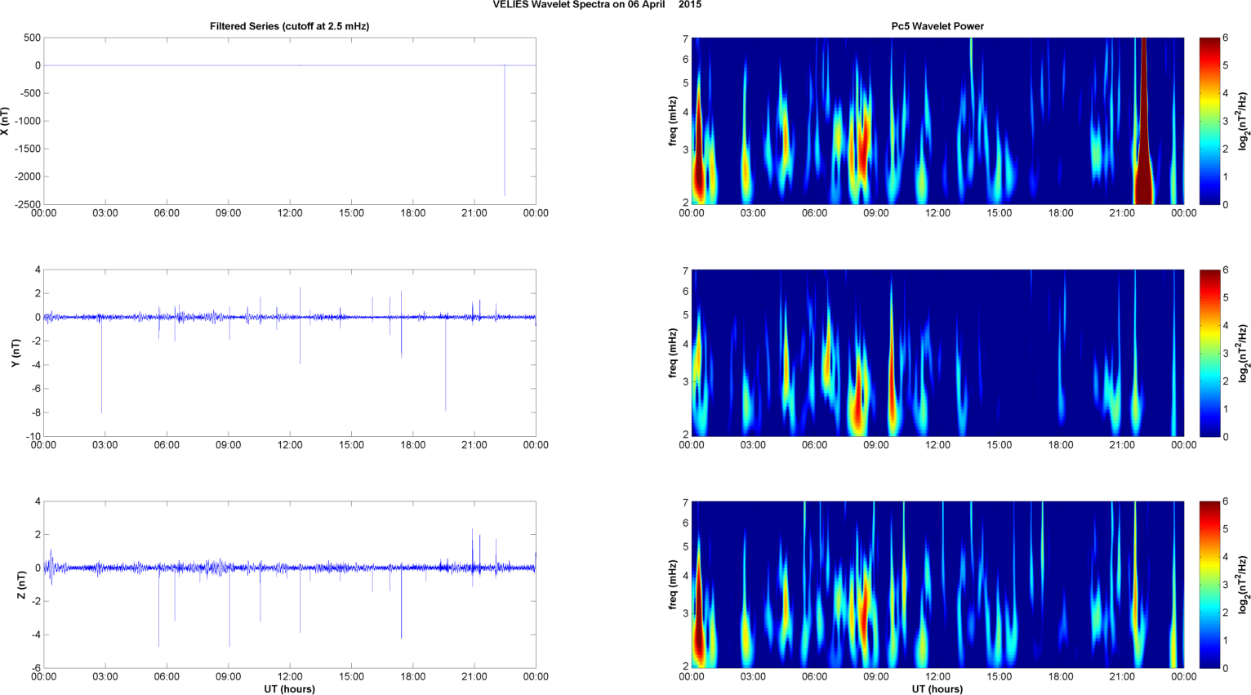Select the 'Filtered Series (cutoff at 2.5 mHz)' heading
Viewport: 1251px width, 695px height.
click(289, 26)
